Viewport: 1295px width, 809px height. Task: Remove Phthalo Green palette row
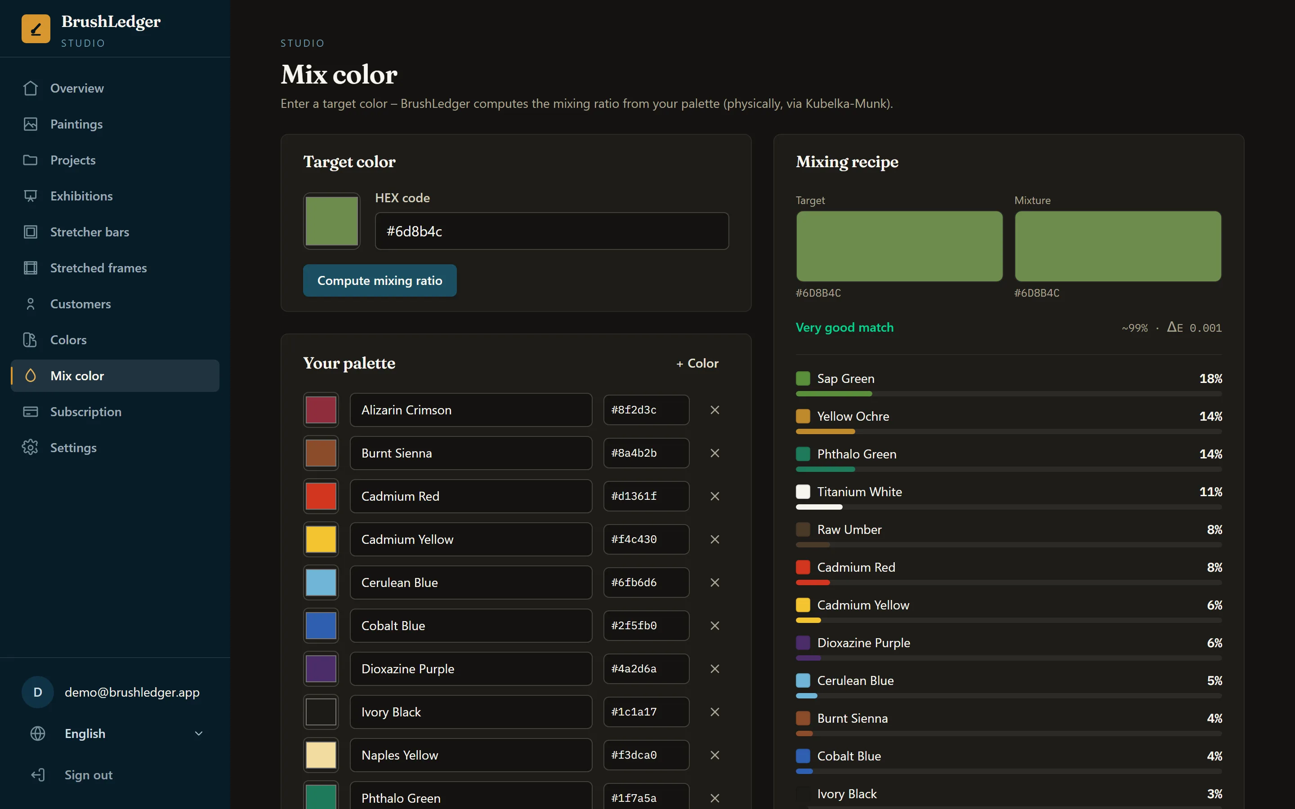(715, 798)
